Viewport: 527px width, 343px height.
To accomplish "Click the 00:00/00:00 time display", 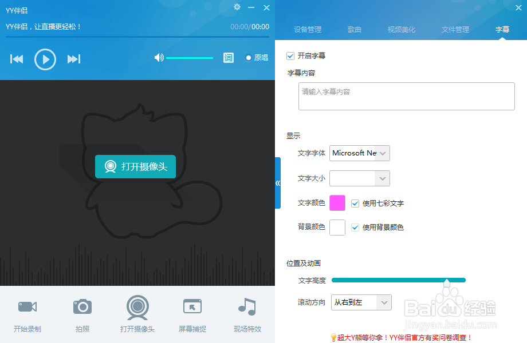I will point(250,27).
